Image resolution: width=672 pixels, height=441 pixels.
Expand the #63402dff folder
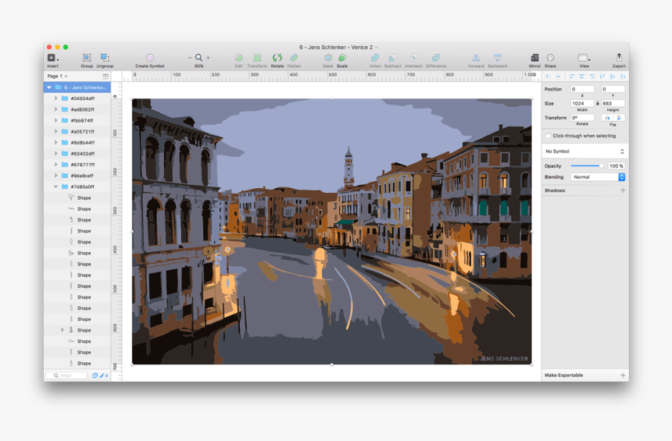(55, 154)
